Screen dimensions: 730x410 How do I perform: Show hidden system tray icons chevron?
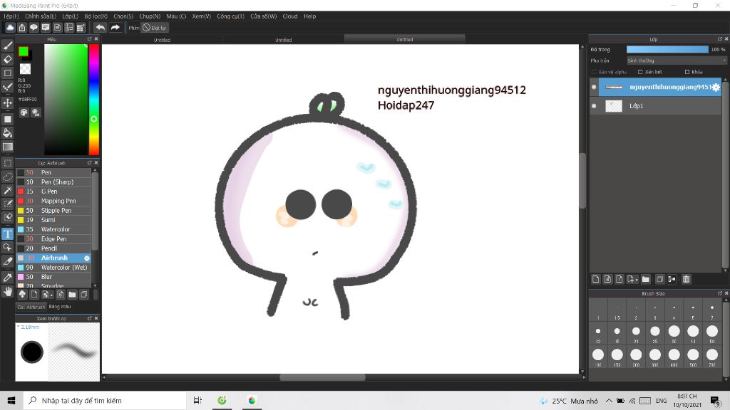[x=609, y=400]
